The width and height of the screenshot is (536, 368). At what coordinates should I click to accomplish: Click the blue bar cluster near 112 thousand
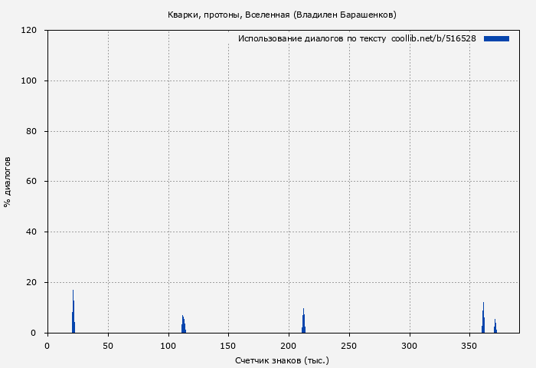pos(183,325)
